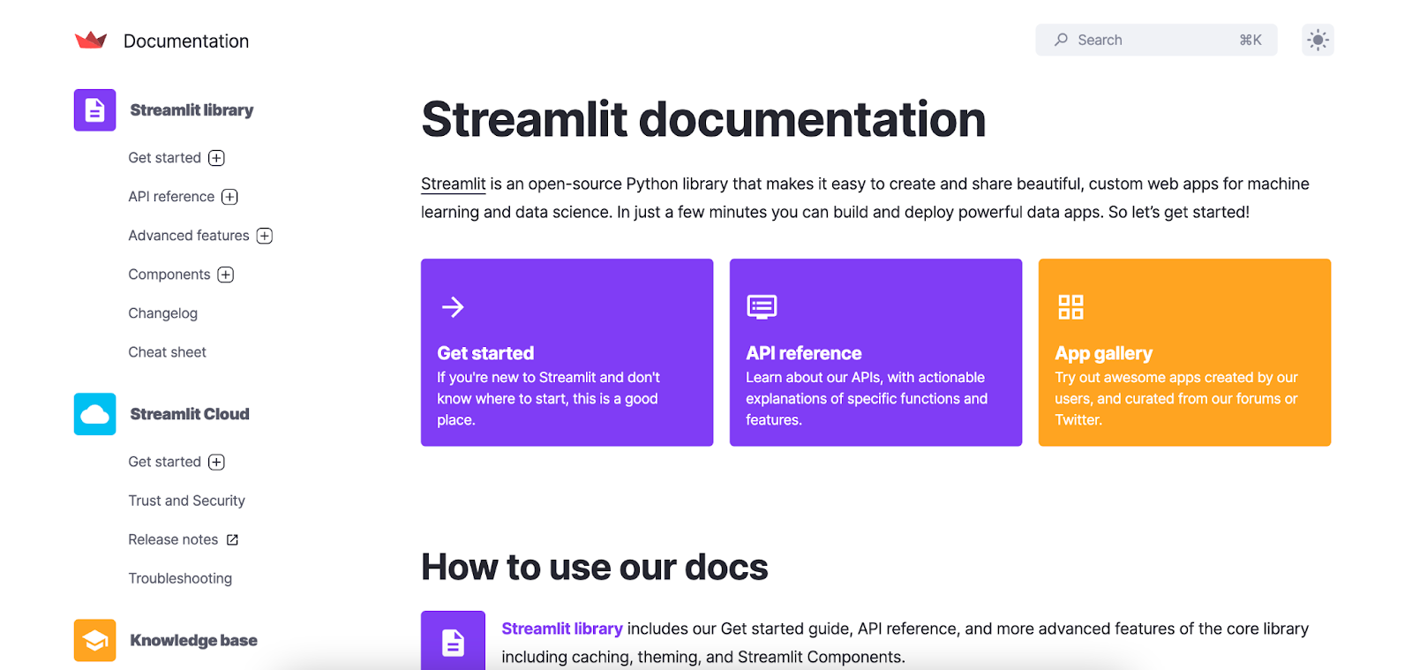The image size is (1412, 670).
Task: Click the API reference card screen icon
Action: (762, 306)
